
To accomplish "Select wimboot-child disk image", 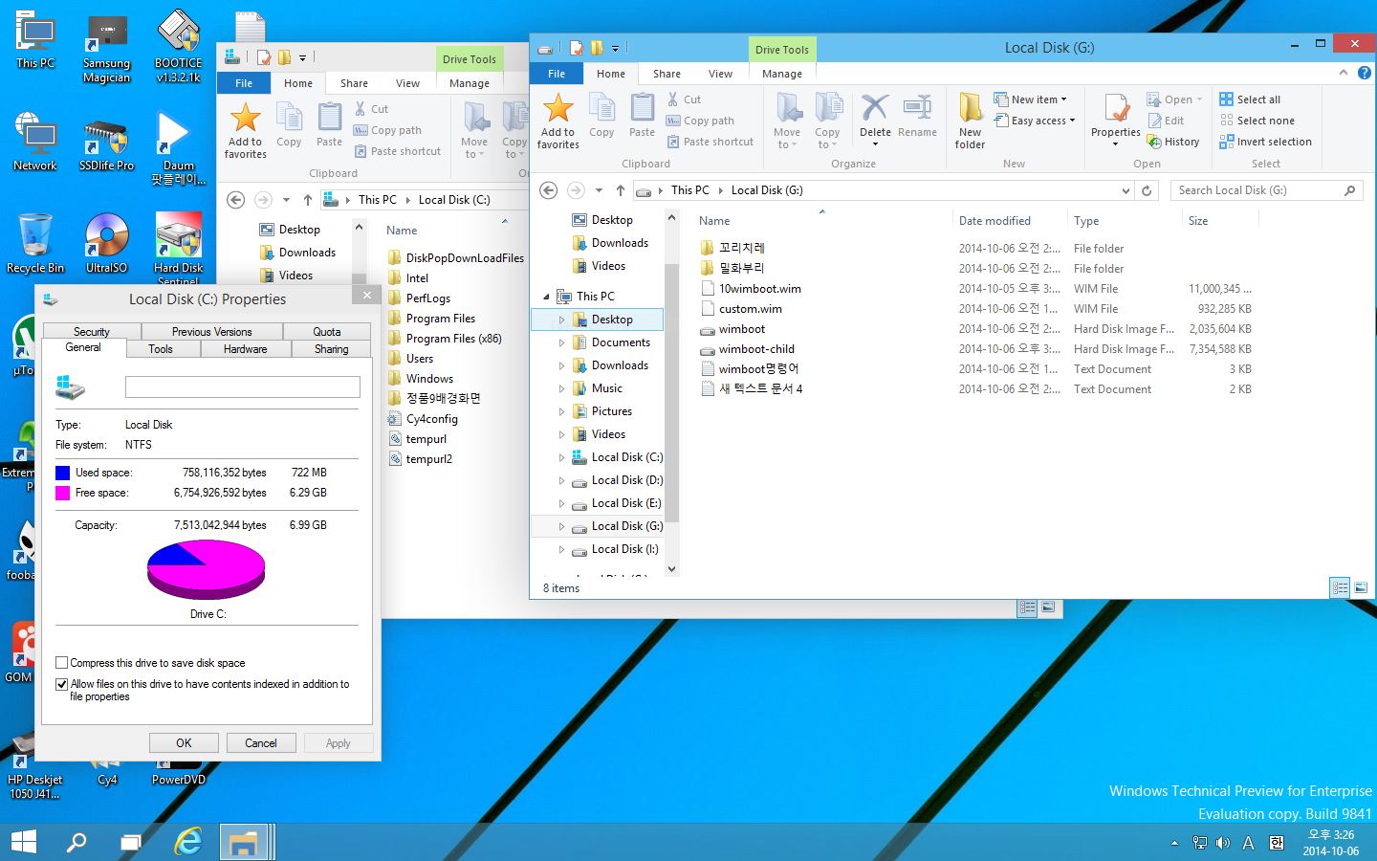I will 756,349.
